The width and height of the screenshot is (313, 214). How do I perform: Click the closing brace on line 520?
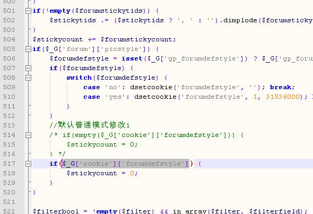point(34,192)
